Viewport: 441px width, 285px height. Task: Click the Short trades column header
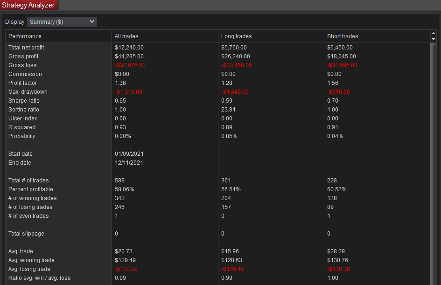click(x=343, y=36)
